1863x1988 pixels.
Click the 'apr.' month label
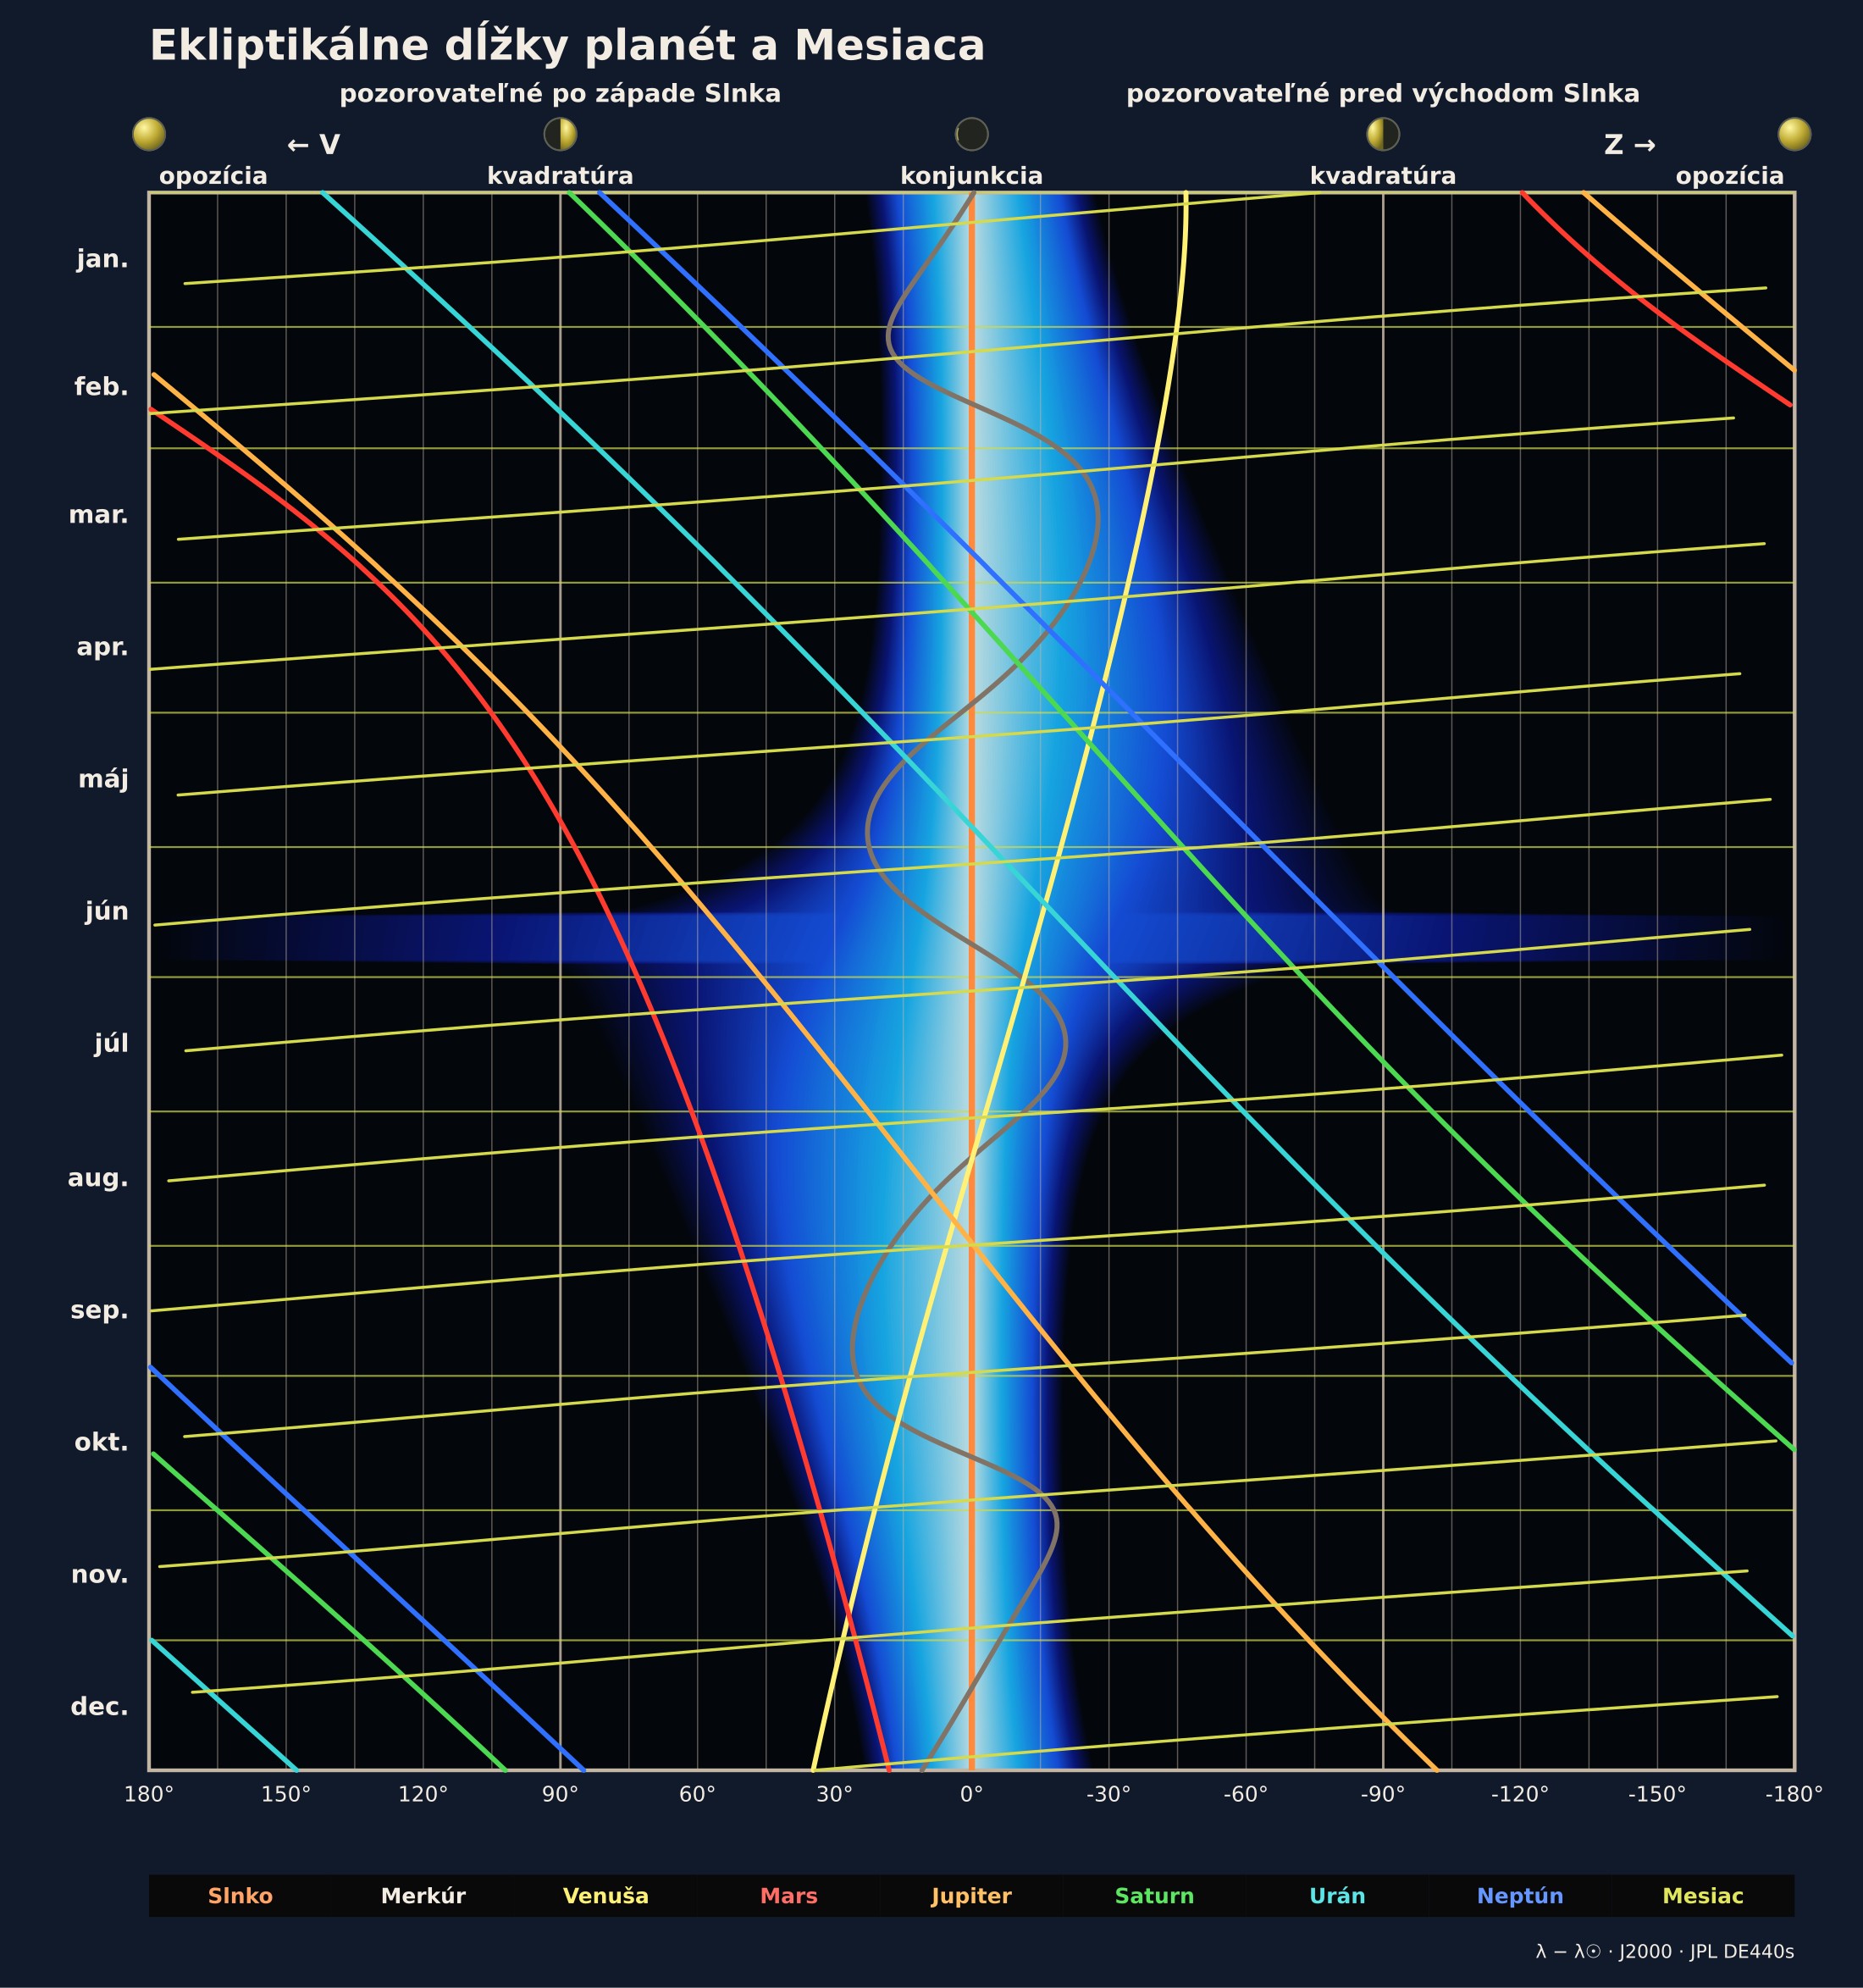pyautogui.click(x=103, y=647)
